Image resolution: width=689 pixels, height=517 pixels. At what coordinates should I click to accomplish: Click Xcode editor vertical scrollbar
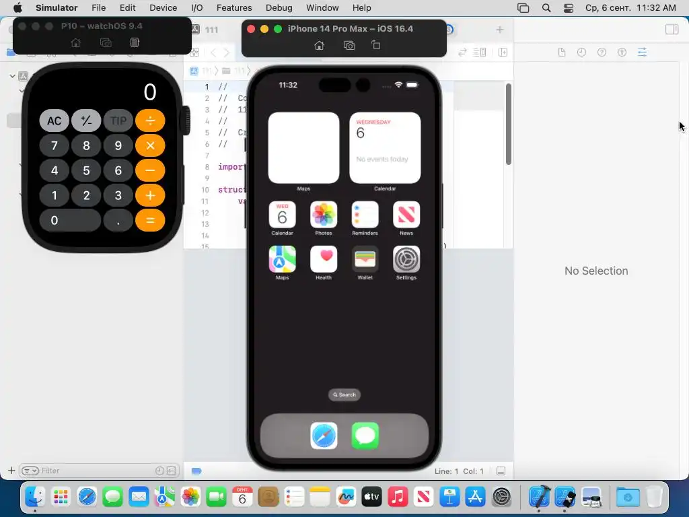509,125
